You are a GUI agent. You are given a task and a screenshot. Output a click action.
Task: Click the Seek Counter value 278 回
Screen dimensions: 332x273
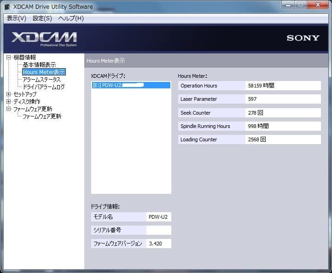283,113
